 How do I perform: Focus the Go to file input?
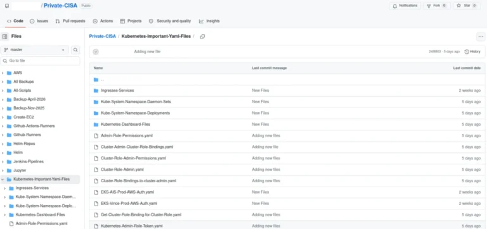coord(40,61)
